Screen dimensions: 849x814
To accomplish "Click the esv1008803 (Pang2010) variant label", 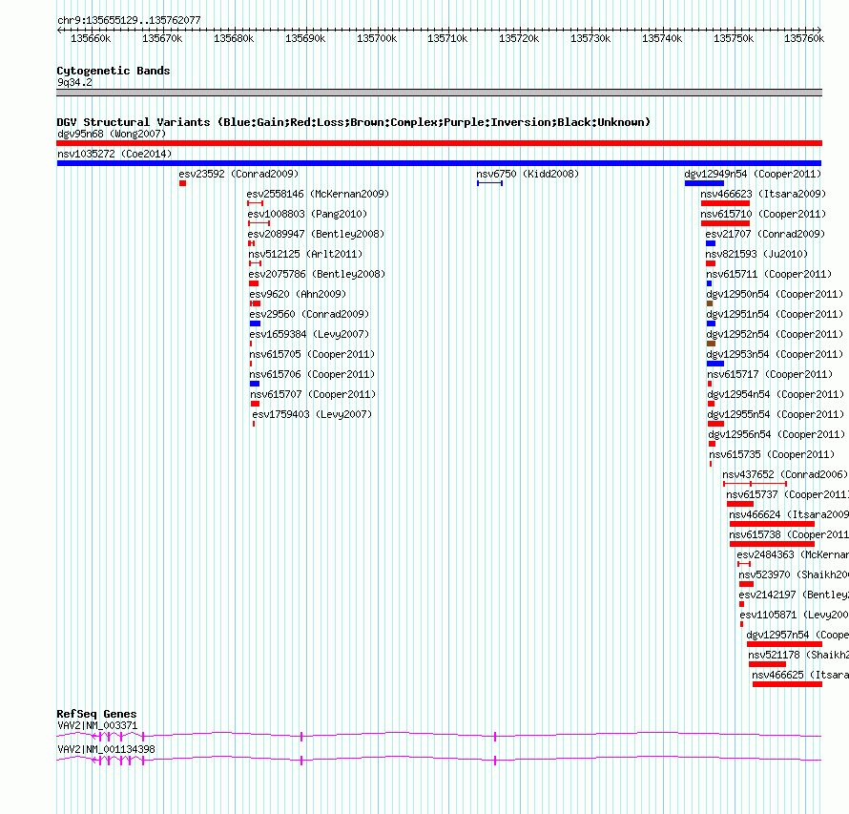I will point(304,215).
